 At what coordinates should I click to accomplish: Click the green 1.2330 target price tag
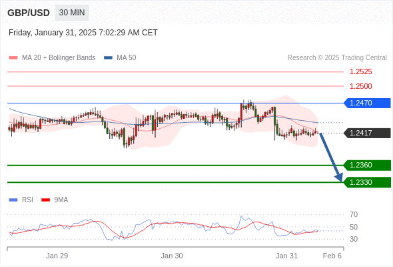(367, 182)
